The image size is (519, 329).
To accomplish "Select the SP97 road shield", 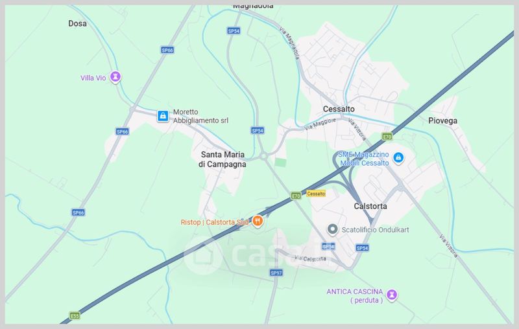I will coord(276,273).
